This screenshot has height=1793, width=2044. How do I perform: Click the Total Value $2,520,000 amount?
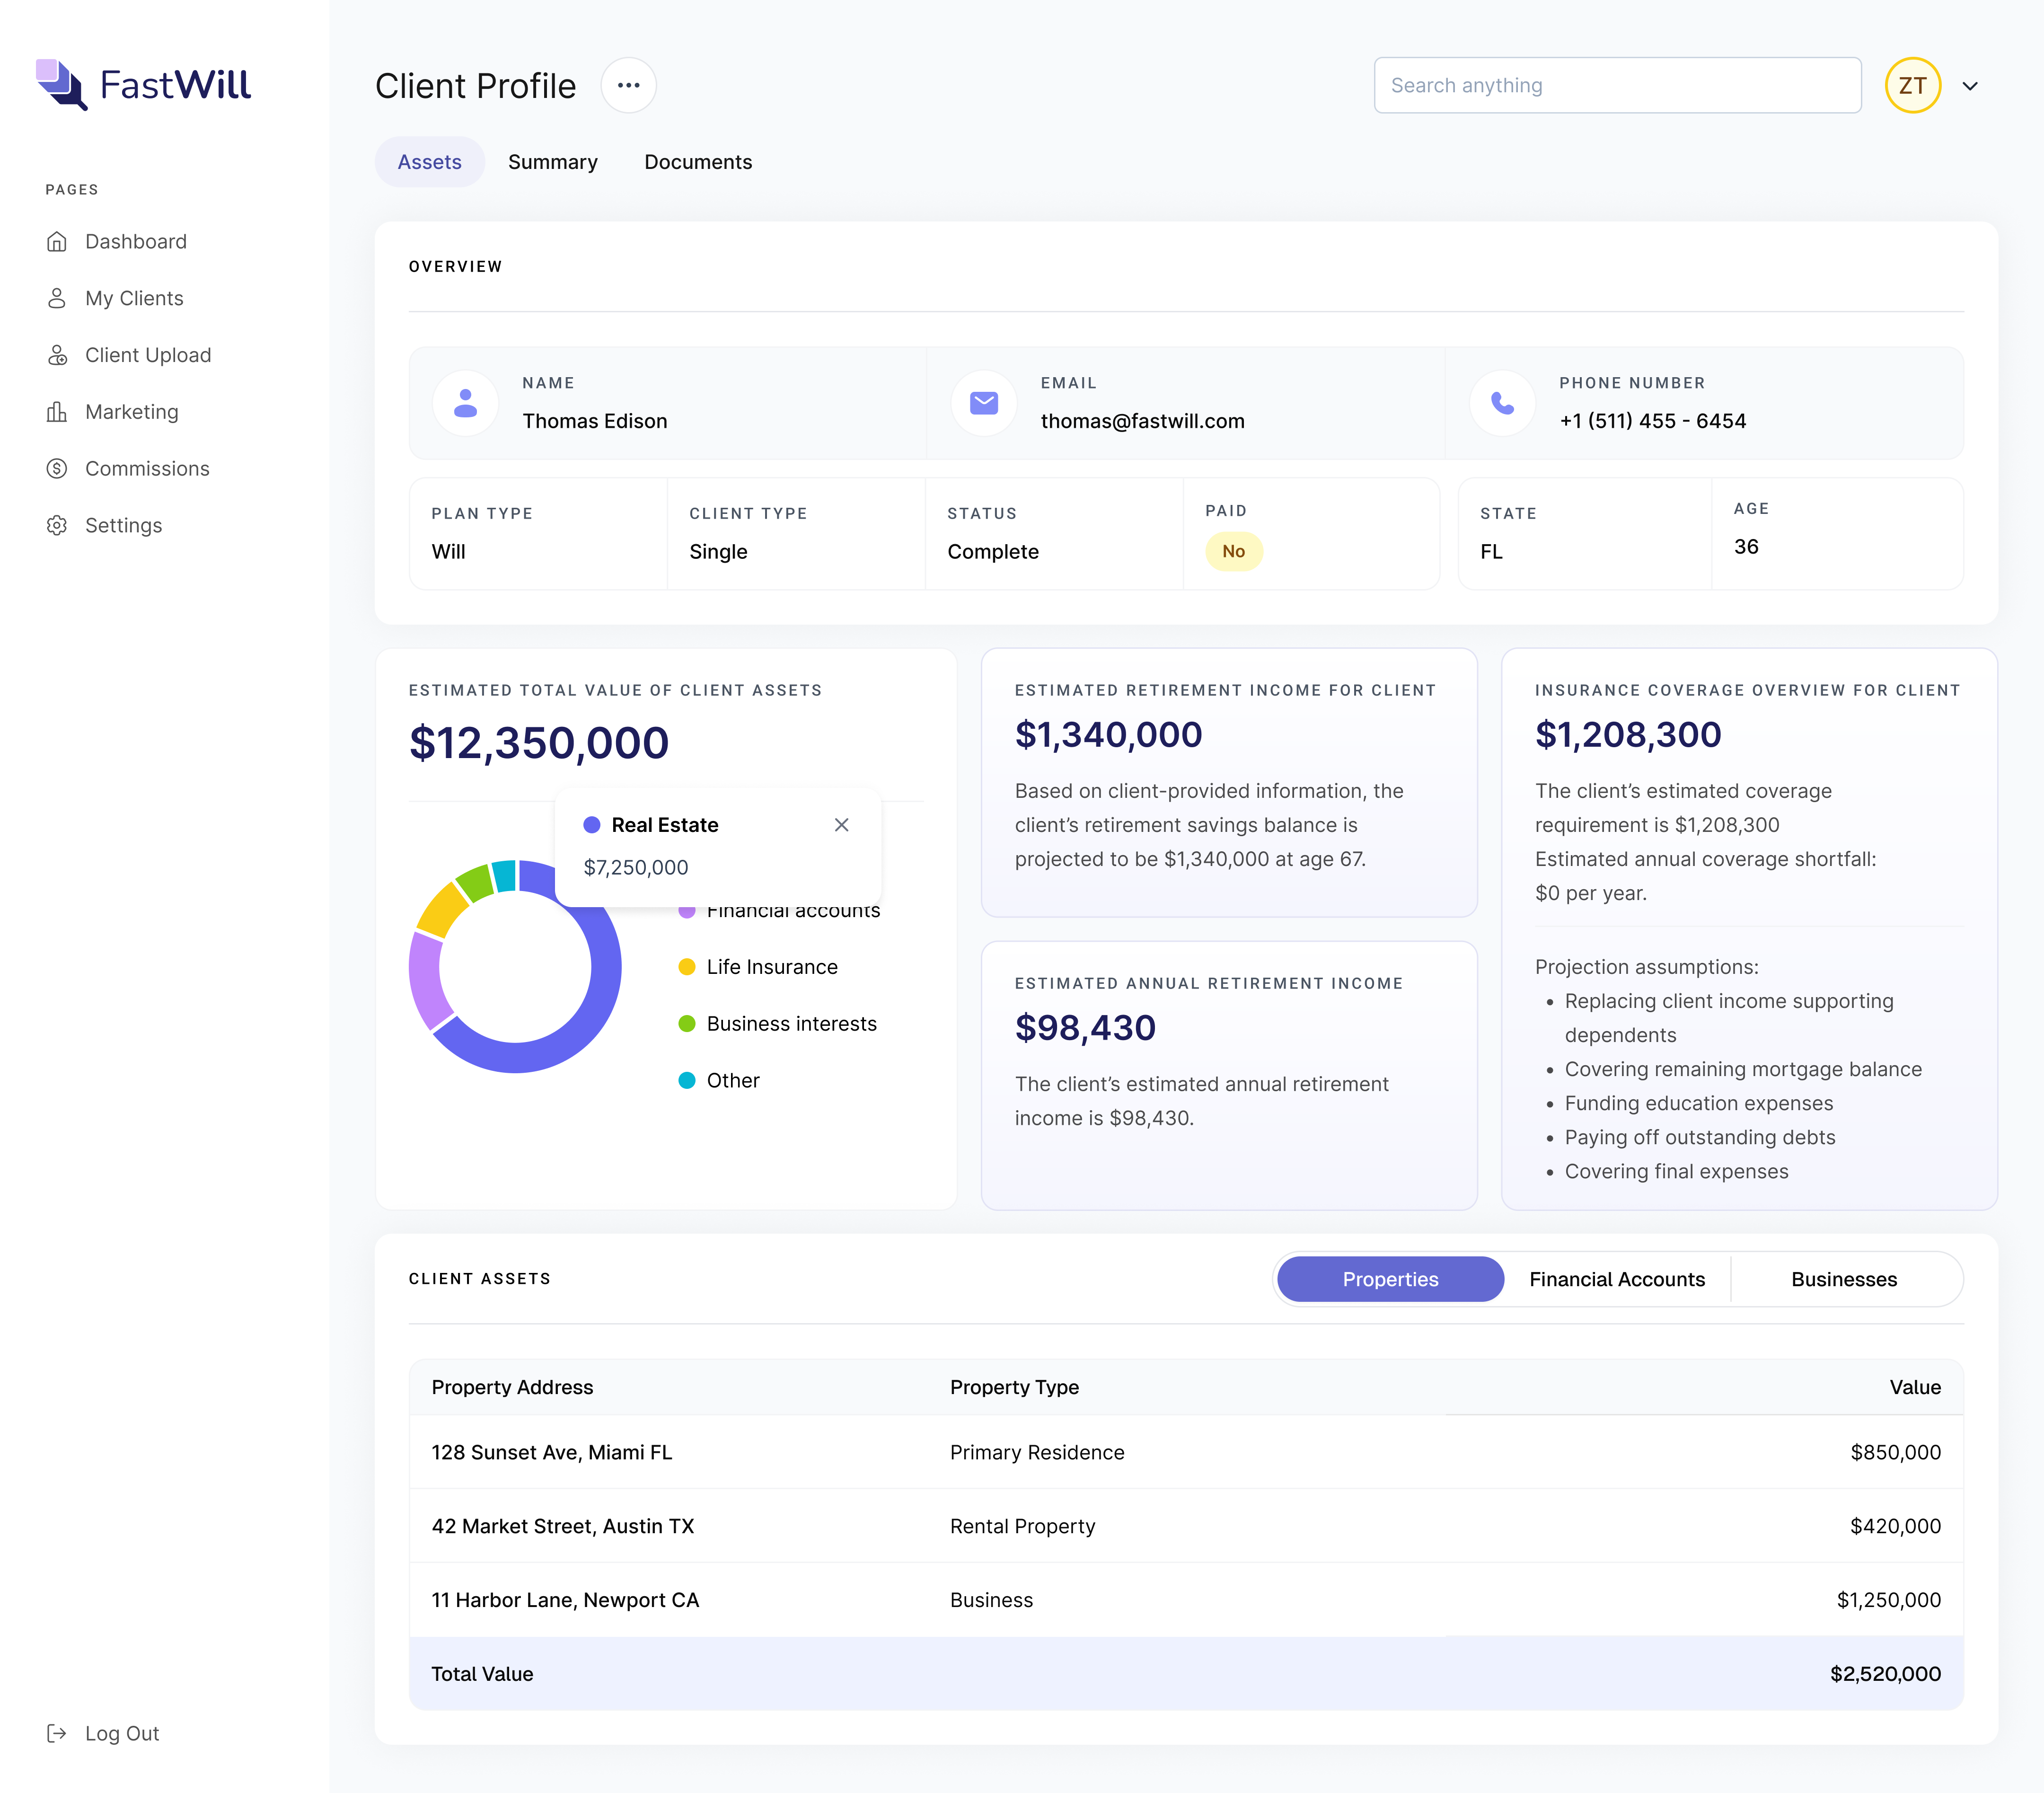click(1885, 1674)
